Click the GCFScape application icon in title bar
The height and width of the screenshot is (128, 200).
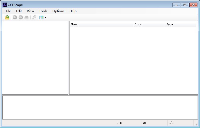point(5,5)
